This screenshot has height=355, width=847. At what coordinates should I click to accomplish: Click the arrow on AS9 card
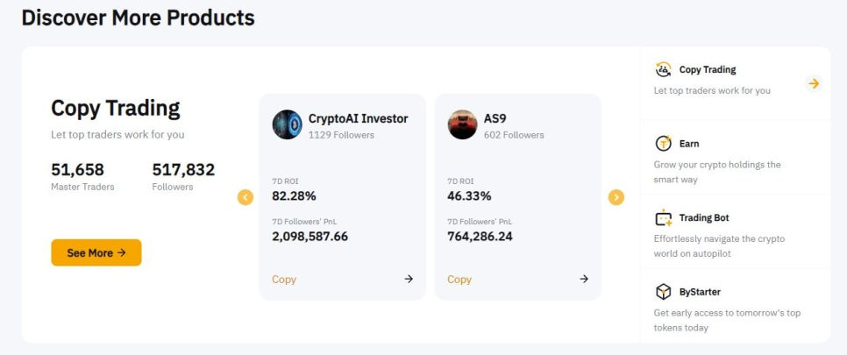tap(584, 279)
